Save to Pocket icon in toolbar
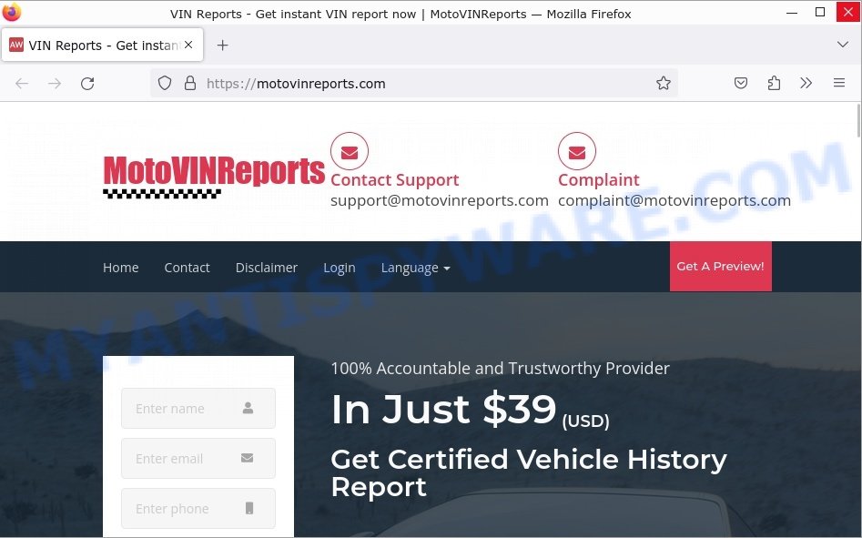The height and width of the screenshot is (538, 862). click(741, 84)
